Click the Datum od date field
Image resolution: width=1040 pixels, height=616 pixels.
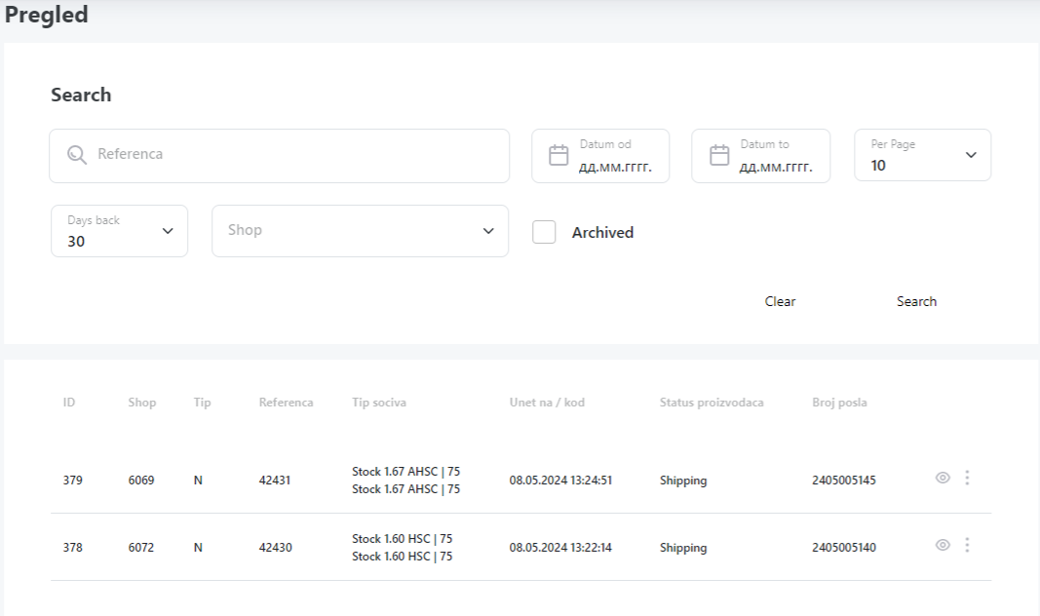pos(615,166)
